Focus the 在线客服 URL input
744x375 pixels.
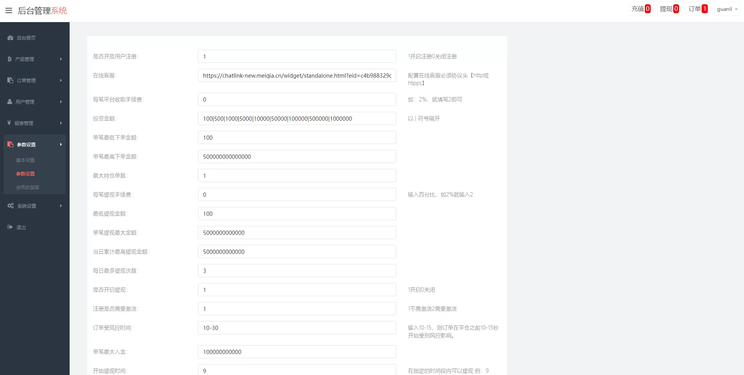297,75
